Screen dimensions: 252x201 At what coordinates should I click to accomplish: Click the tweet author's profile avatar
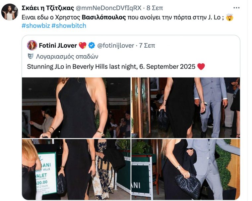pos(10,12)
